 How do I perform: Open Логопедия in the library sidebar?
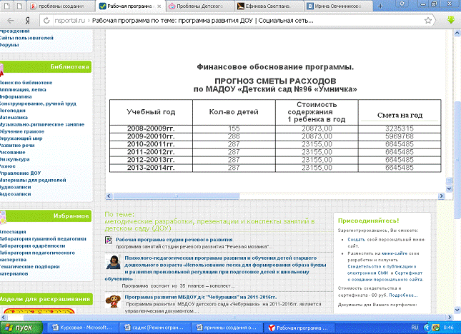pos(16,111)
